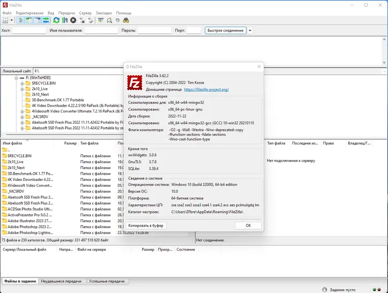Click the green Refresh file lists icon
This screenshot has height=293, width=388.
(x=56, y=20)
